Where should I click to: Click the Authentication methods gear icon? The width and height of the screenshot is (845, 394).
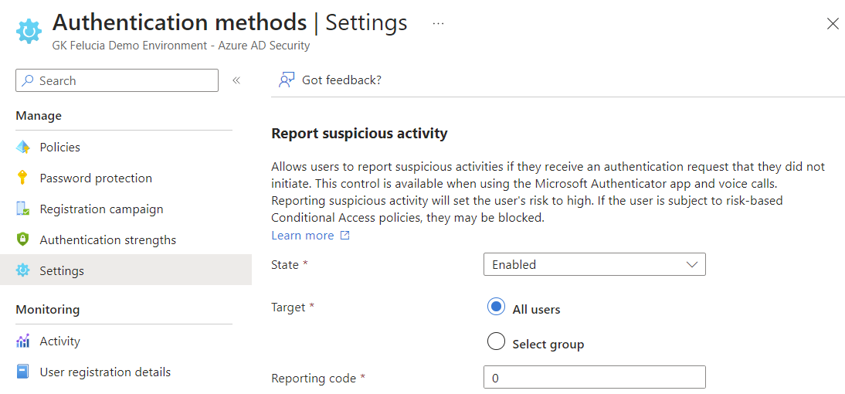(x=29, y=32)
